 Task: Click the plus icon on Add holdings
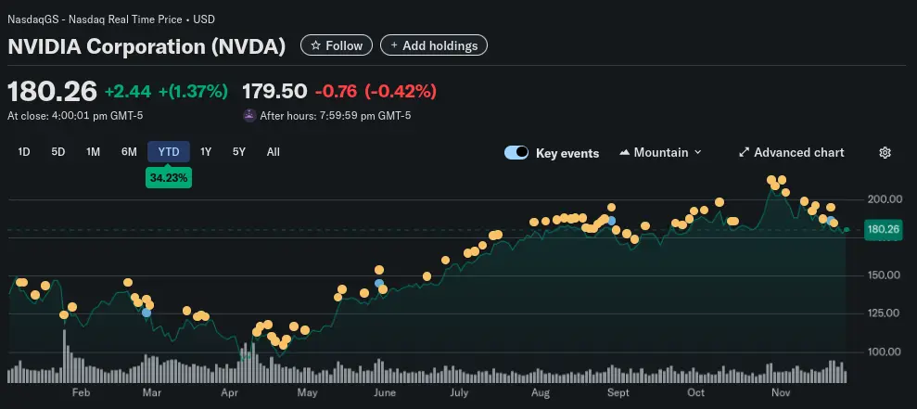coord(393,45)
